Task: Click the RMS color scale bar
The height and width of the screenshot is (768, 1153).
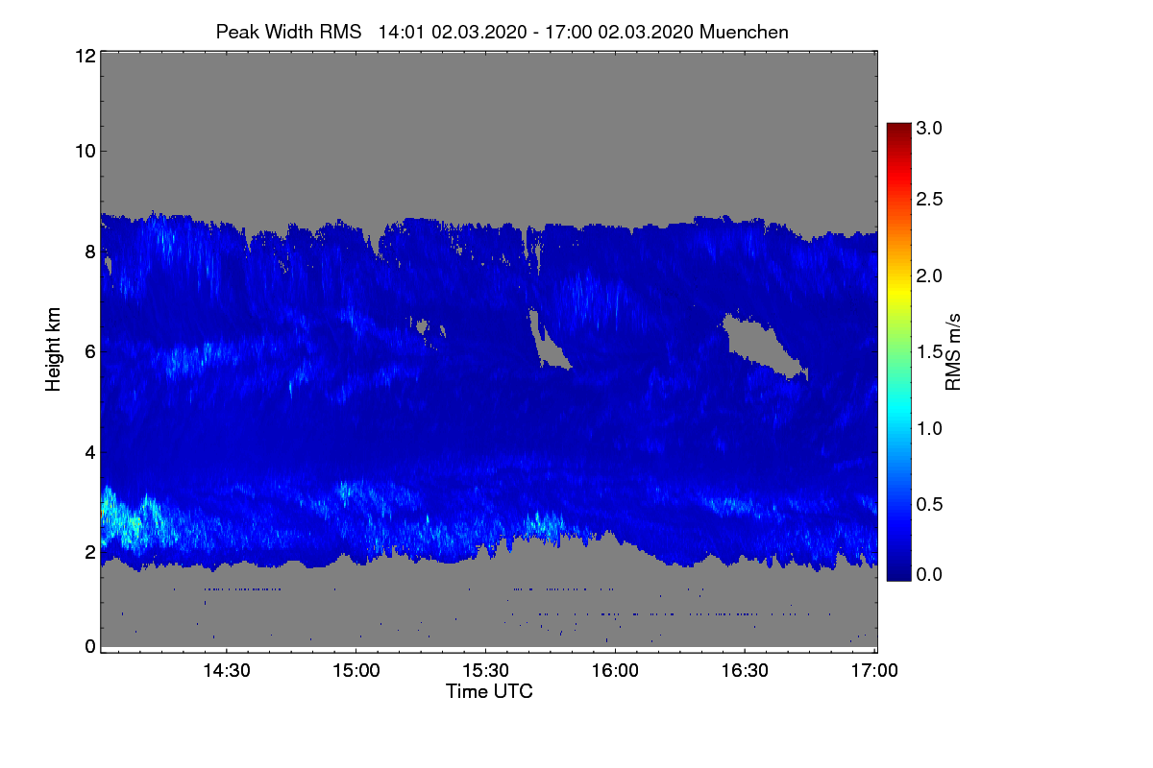Action: pyautogui.click(x=898, y=351)
